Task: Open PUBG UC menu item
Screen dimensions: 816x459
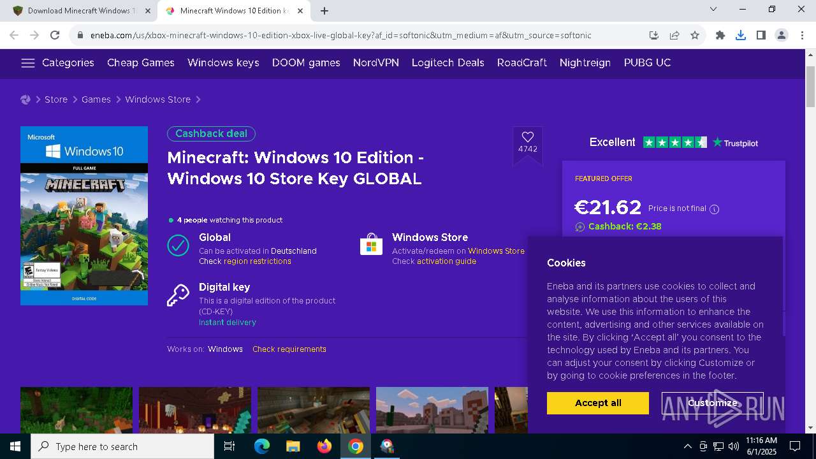Action: click(647, 62)
